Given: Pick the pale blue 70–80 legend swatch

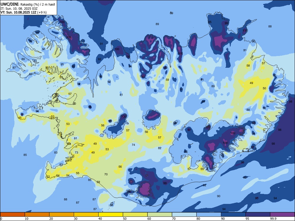Looking at the screenshot, I should (x=184, y=215).
